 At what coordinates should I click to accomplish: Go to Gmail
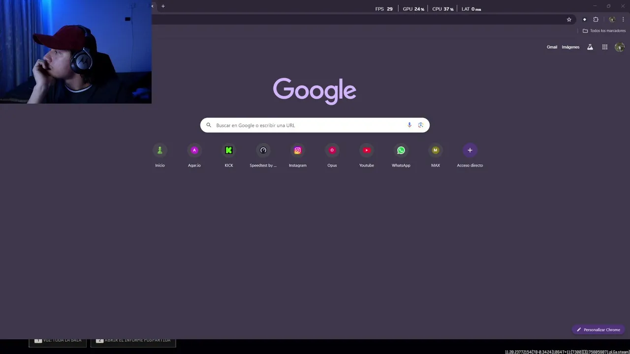pyautogui.click(x=552, y=47)
